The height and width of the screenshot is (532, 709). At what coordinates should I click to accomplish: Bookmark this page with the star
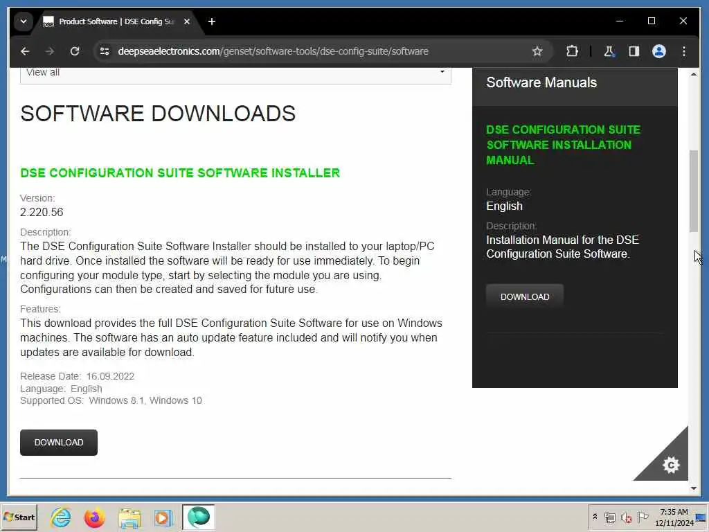(537, 51)
